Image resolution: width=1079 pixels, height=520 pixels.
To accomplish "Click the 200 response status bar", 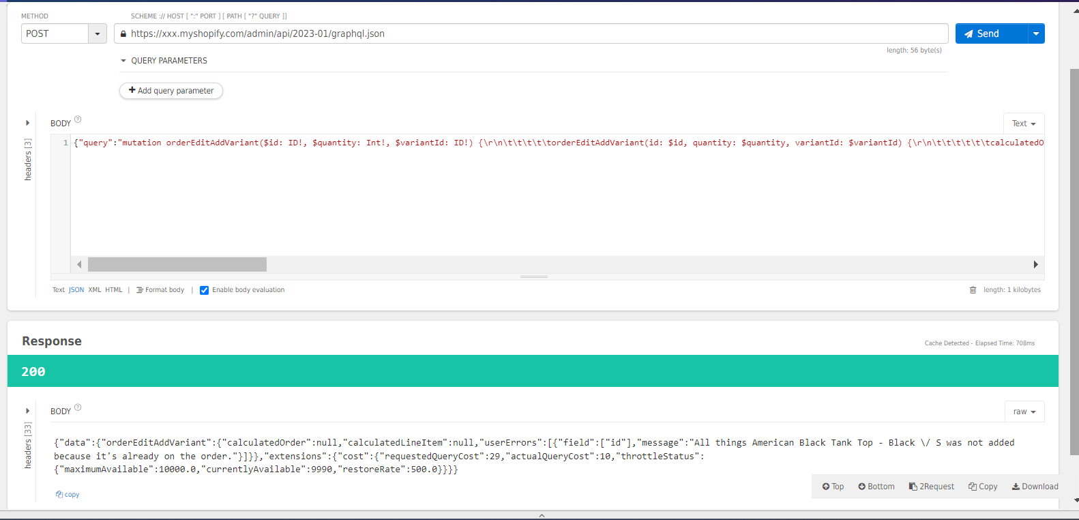I will click(x=533, y=371).
